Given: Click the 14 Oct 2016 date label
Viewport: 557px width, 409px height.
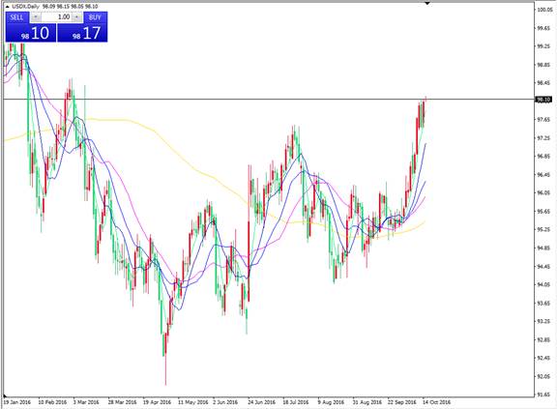Looking at the screenshot, I should tap(436, 402).
